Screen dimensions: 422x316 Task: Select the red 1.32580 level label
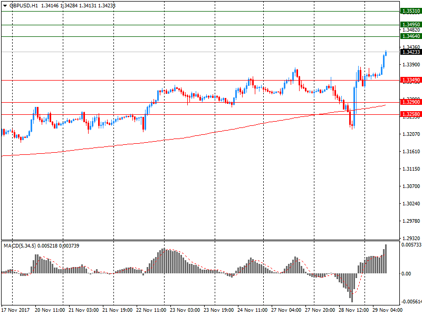point(411,114)
